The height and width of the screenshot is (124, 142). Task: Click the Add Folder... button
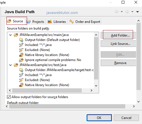pyautogui.click(x=118, y=35)
